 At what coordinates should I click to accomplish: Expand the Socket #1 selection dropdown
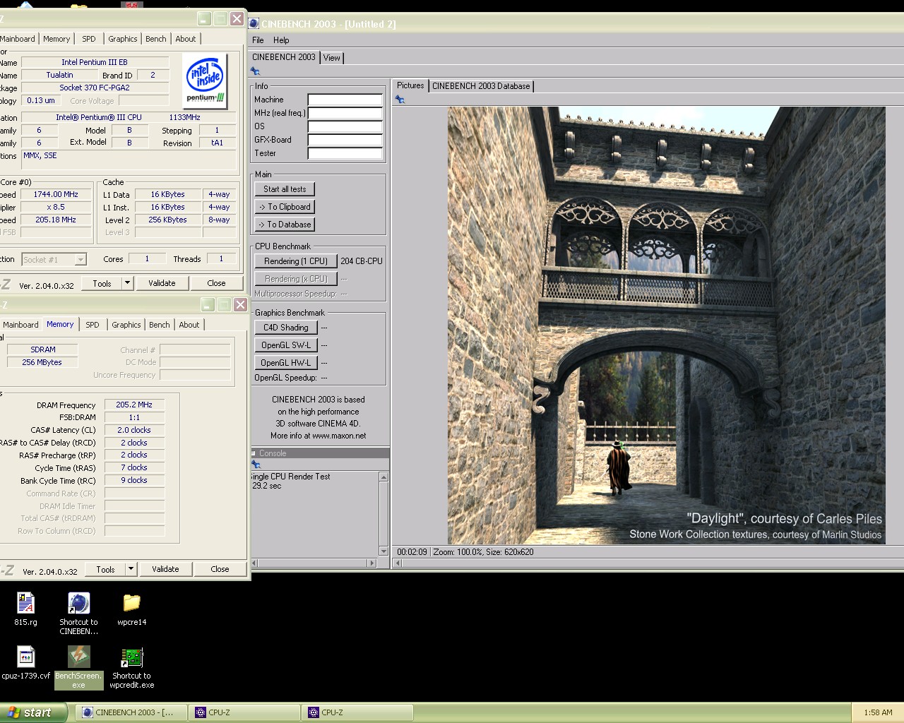tap(80, 260)
